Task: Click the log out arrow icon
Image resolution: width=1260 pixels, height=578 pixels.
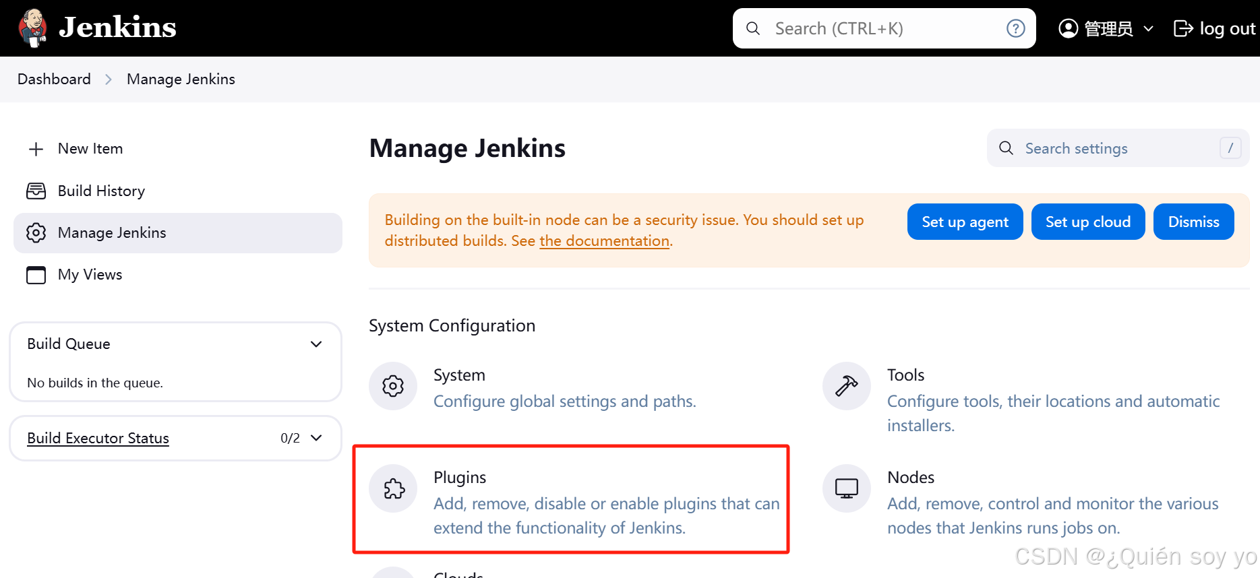Action: pyautogui.click(x=1183, y=28)
